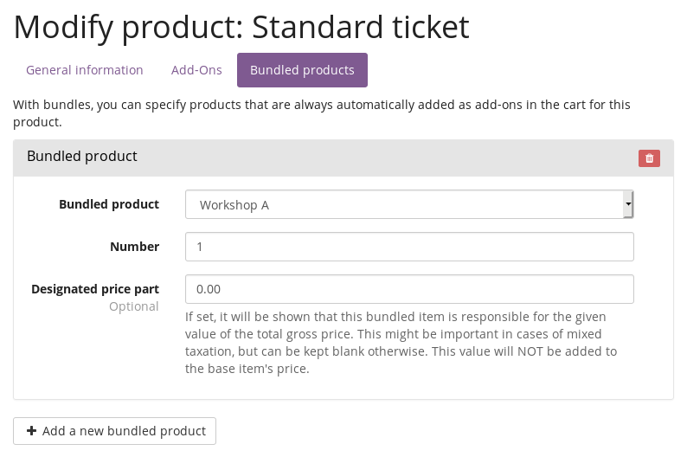Image resolution: width=687 pixels, height=457 pixels.
Task: Click the value 1 in Number field
Action: (200, 247)
